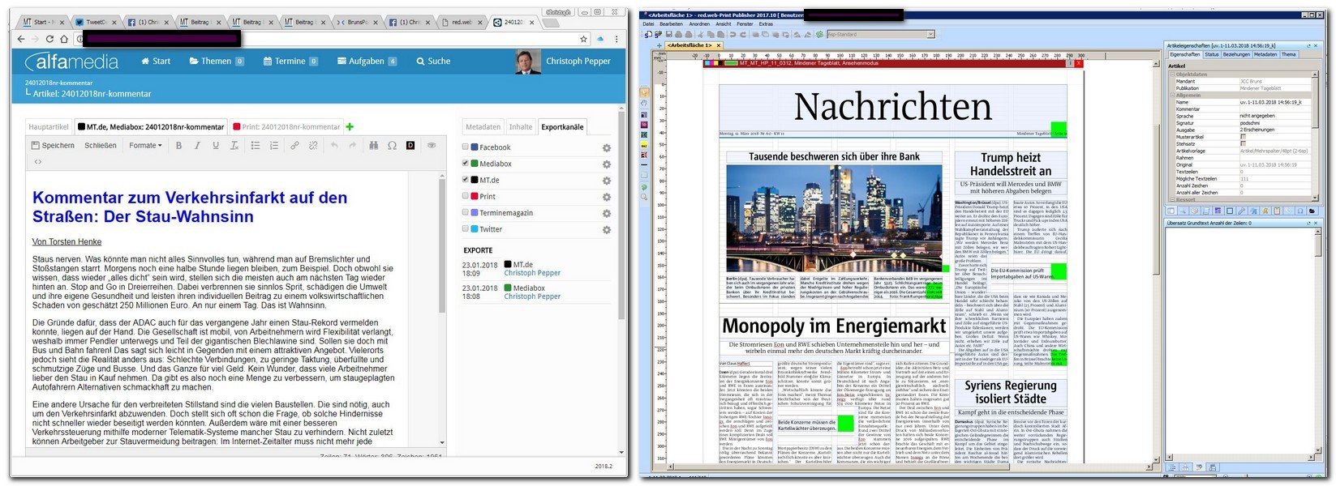Add new channel tab with green plus
1336x486 pixels.
pyautogui.click(x=350, y=126)
